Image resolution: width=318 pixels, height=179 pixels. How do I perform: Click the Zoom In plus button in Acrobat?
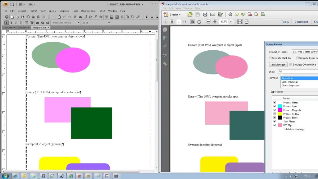click(215, 21)
